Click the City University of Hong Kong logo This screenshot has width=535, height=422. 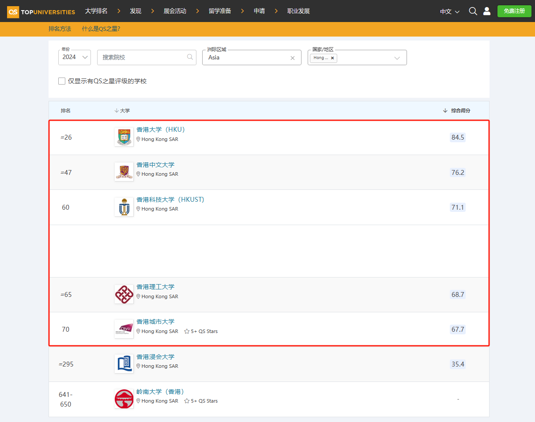pos(124,329)
